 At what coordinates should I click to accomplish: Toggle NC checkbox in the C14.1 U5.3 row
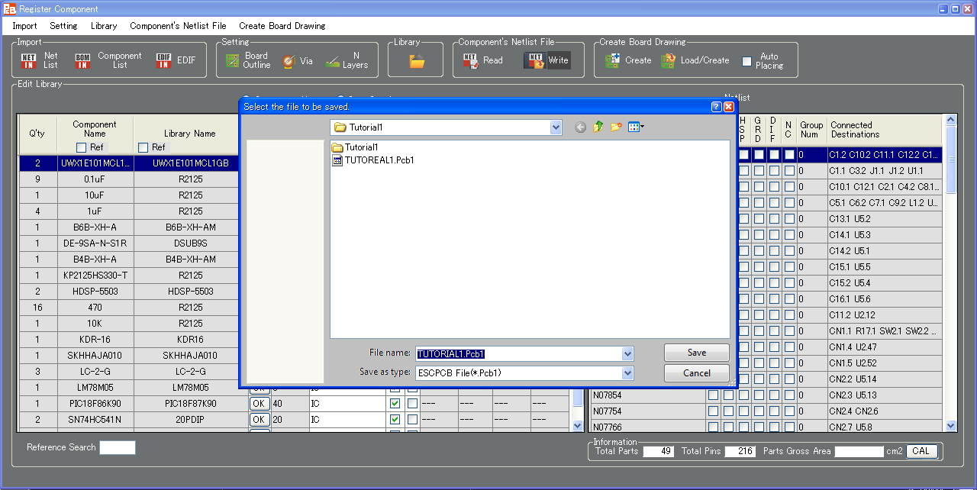[x=789, y=235]
